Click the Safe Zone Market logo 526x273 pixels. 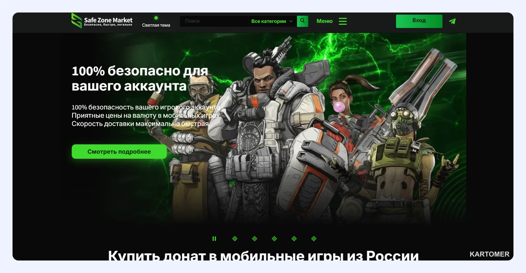tap(102, 21)
